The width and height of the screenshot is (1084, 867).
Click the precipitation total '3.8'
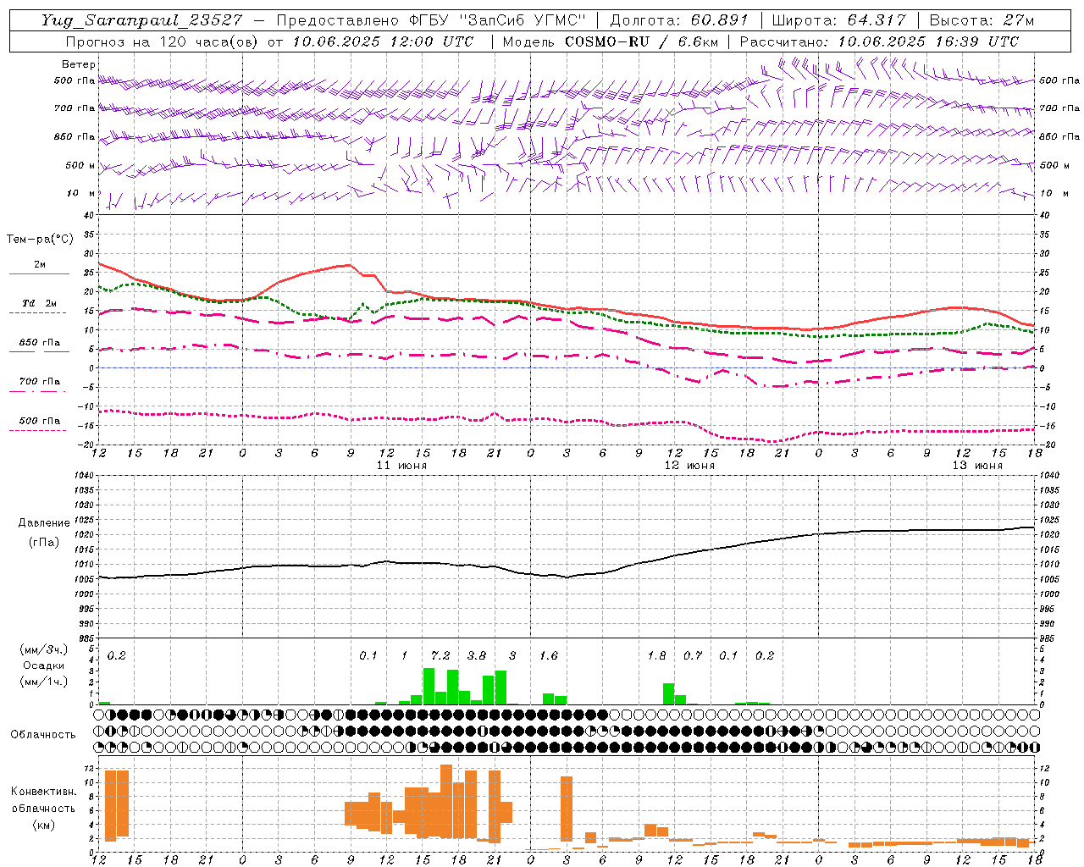point(477,656)
